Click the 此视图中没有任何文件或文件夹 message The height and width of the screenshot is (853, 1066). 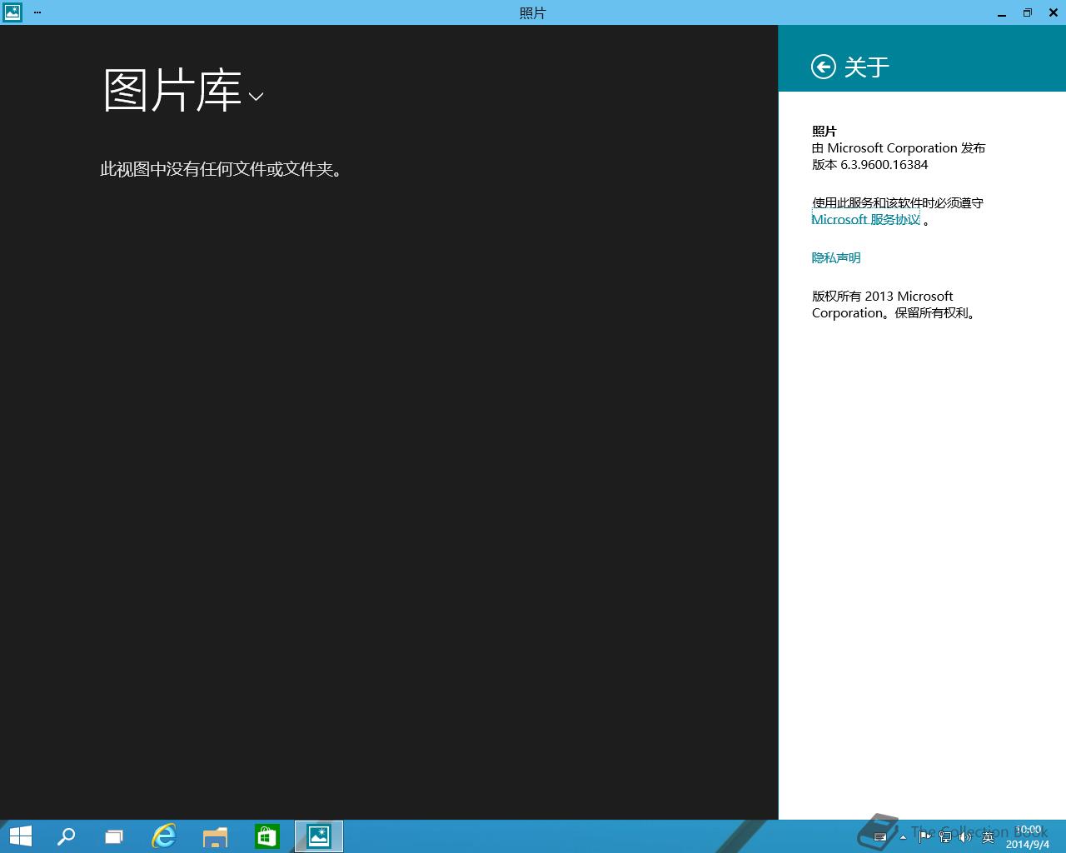pos(221,169)
